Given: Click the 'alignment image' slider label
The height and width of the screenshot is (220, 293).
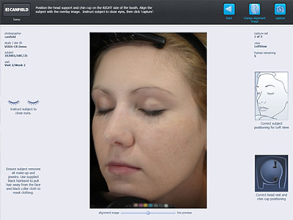Looking at the screenshot, I should point(109,213).
